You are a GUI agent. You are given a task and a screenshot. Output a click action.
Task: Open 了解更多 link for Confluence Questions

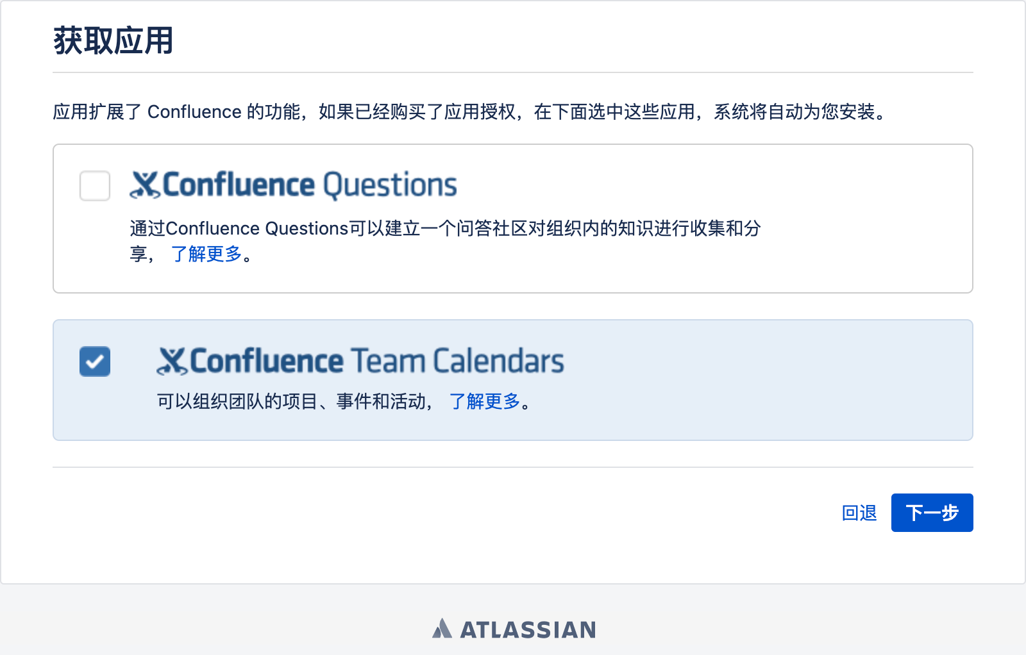click(206, 254)
